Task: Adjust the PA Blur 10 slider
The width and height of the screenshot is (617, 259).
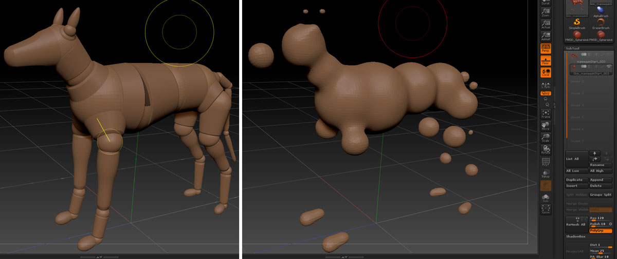Action: coord(601,256)
